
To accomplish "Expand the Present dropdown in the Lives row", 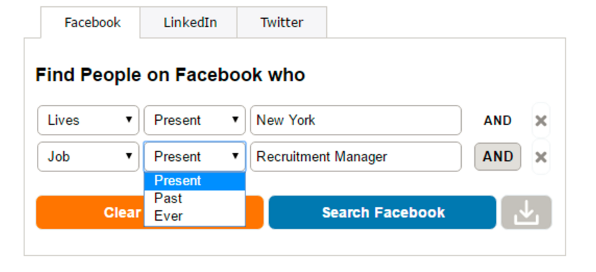I will 195,120.
